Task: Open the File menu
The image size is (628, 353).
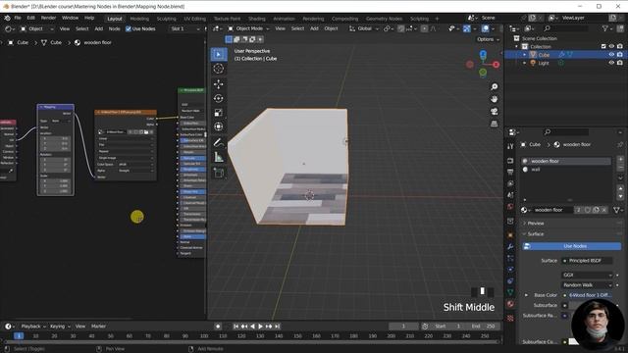Action: pos(18,18)
